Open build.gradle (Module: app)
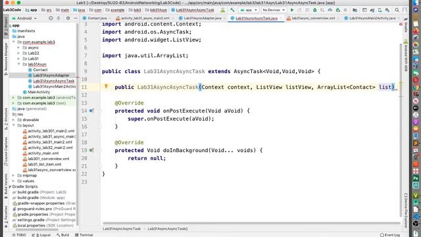The height and width of the screenshot is (237, 421). (x=41, y=197)
